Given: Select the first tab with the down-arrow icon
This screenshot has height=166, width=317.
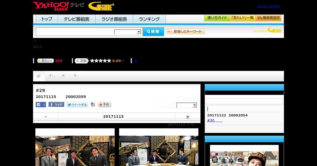Looking at the screenshot, I should tap(39, 76).
